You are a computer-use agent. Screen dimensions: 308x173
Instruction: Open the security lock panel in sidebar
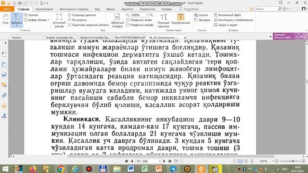coord(4,106)
